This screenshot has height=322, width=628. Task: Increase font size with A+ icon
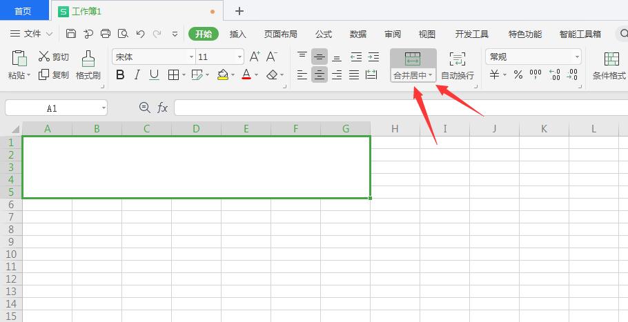(255, 57)
